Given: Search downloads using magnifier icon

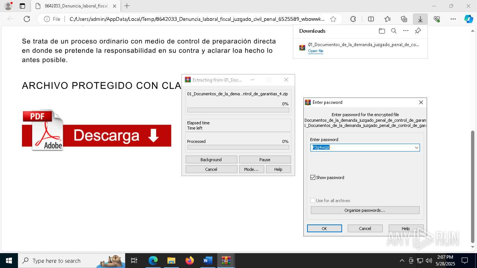Looking at the screenshot, I should pyautogui.click(x=394, y=31).
